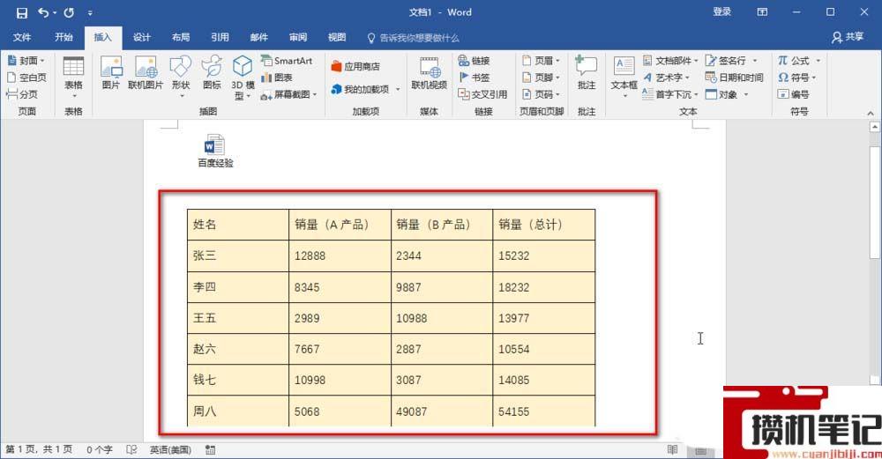Screen dimensions: 882x459
Task: Insert a 分页 page break
Action: (x=23, y=94)
